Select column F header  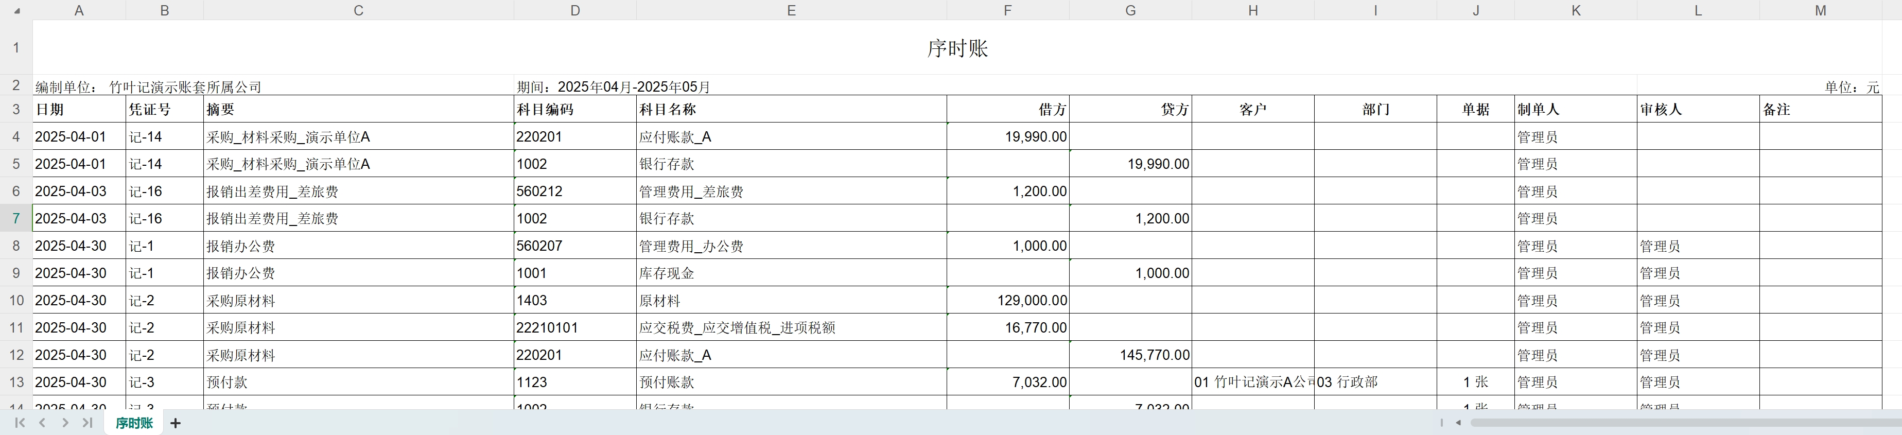point(1007,10)
